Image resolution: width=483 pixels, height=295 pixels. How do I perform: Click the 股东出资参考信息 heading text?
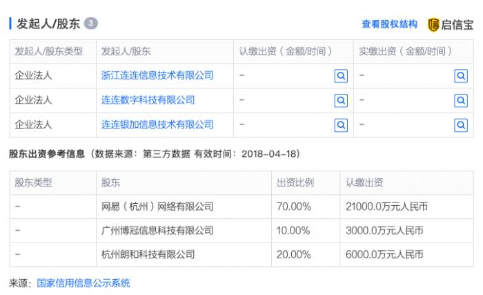47,153
